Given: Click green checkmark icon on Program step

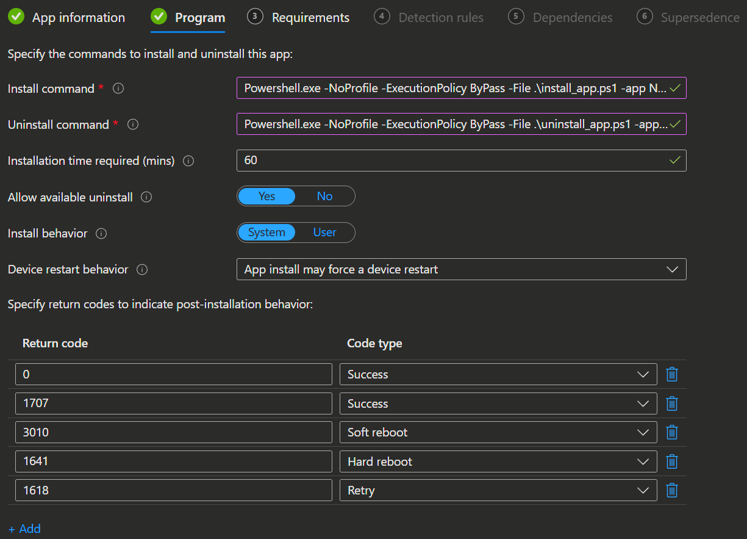Looking at the screenshot, I should [159, 17].
